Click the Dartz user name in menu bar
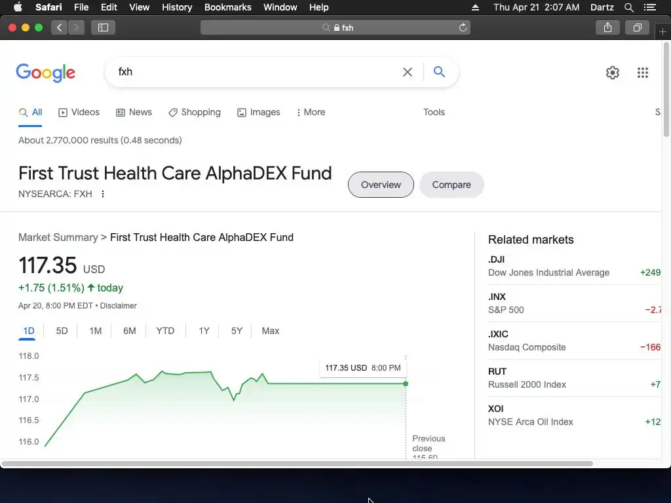 (x=602, y=7)
